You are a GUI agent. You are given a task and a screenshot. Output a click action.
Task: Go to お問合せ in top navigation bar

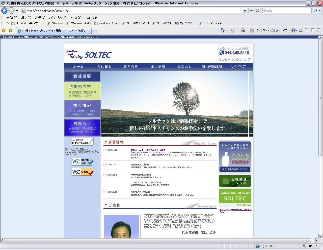tap(185, 67)
